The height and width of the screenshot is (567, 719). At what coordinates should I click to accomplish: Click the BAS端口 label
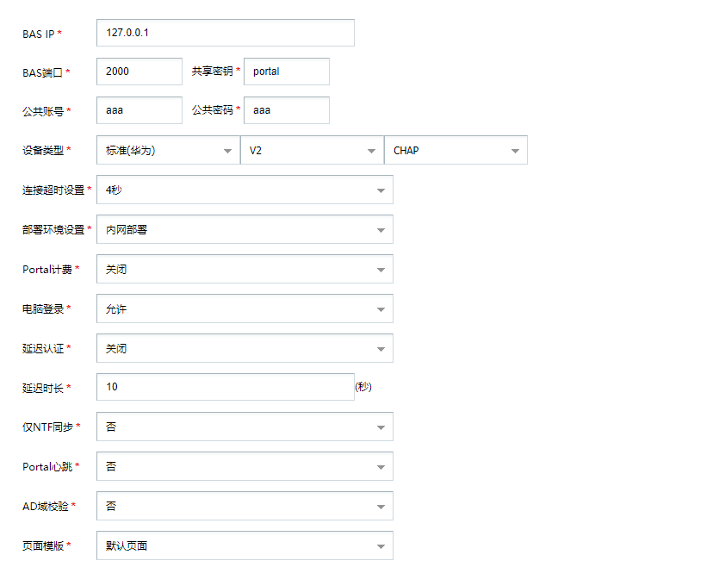(x=42, y=72)
